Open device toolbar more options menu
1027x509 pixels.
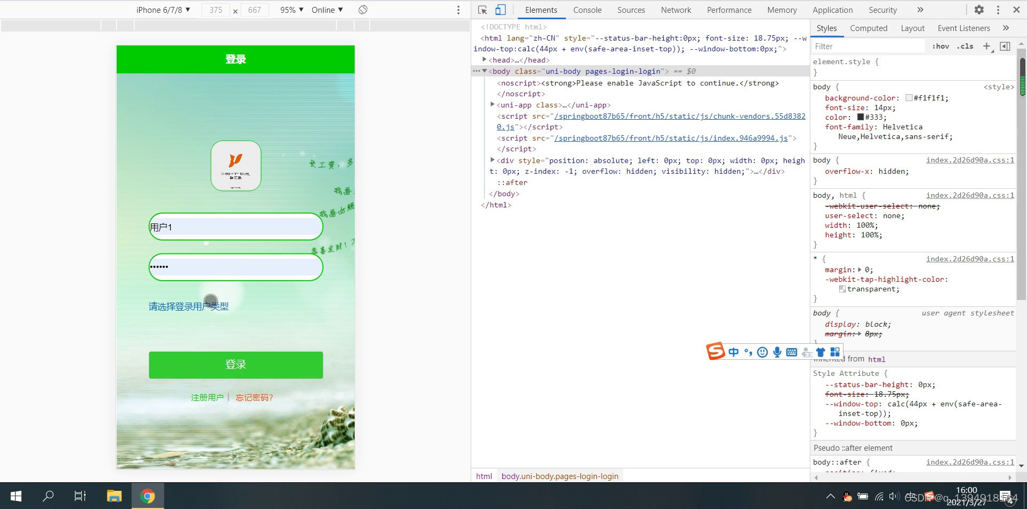click(x=458, y=10)
